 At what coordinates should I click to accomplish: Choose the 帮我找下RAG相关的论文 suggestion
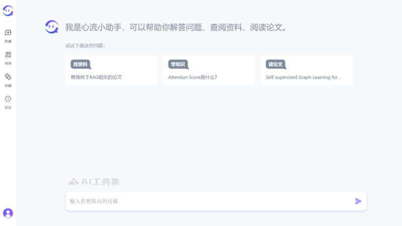96,77
